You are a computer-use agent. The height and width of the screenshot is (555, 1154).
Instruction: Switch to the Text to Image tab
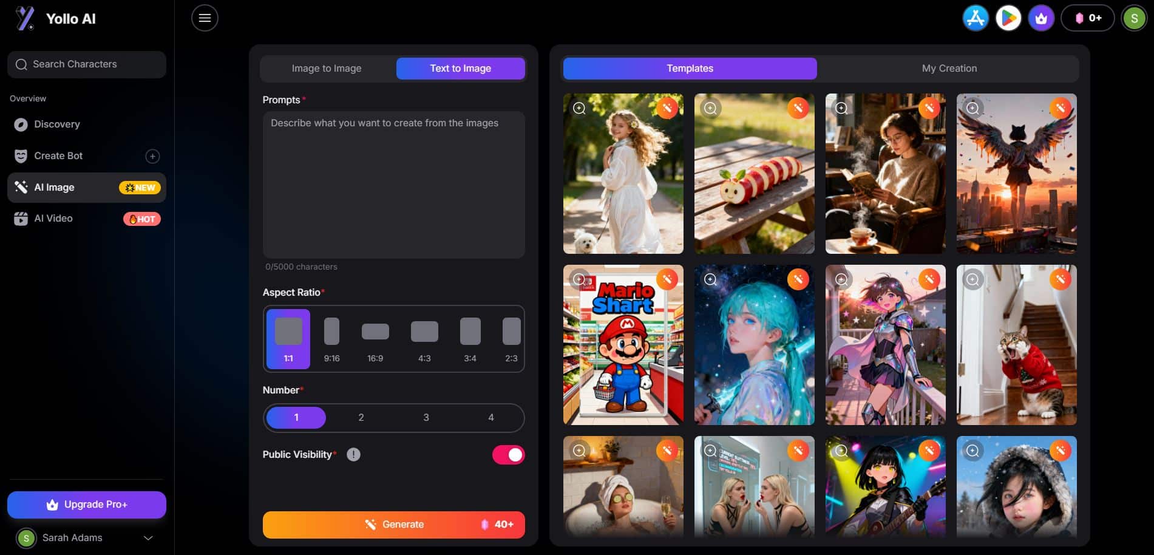click(x=461, y=69)
